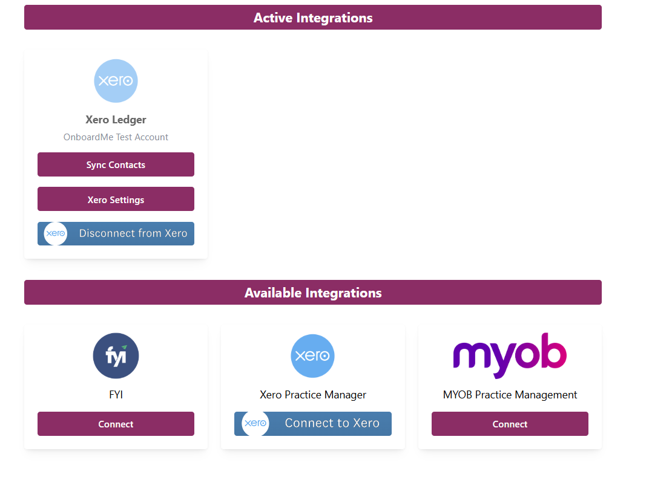Viewport: 652px width, 480px height.
Task: Click the MYOB Practice Management name label
Action: pos(510,395)
